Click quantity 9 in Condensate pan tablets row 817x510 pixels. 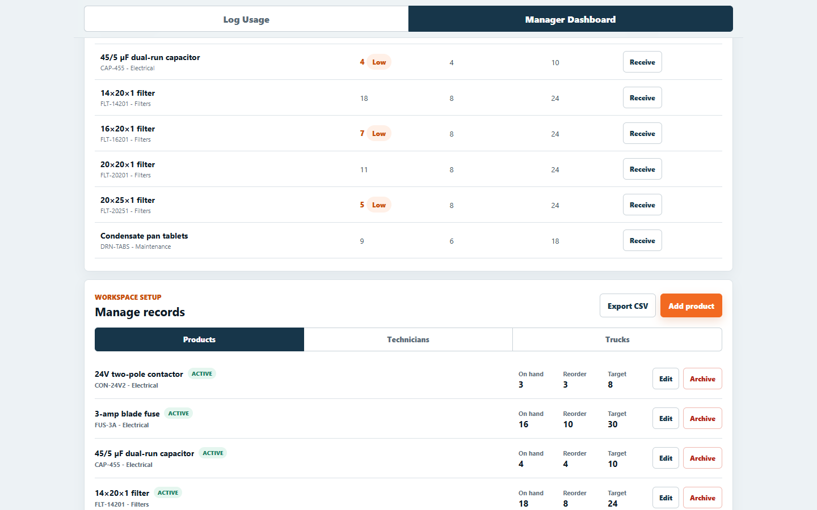click(x=362, y=241)
